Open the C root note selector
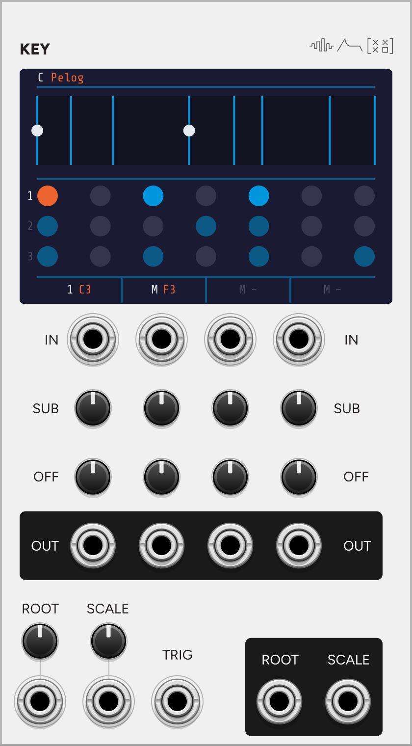 (41, 78)
